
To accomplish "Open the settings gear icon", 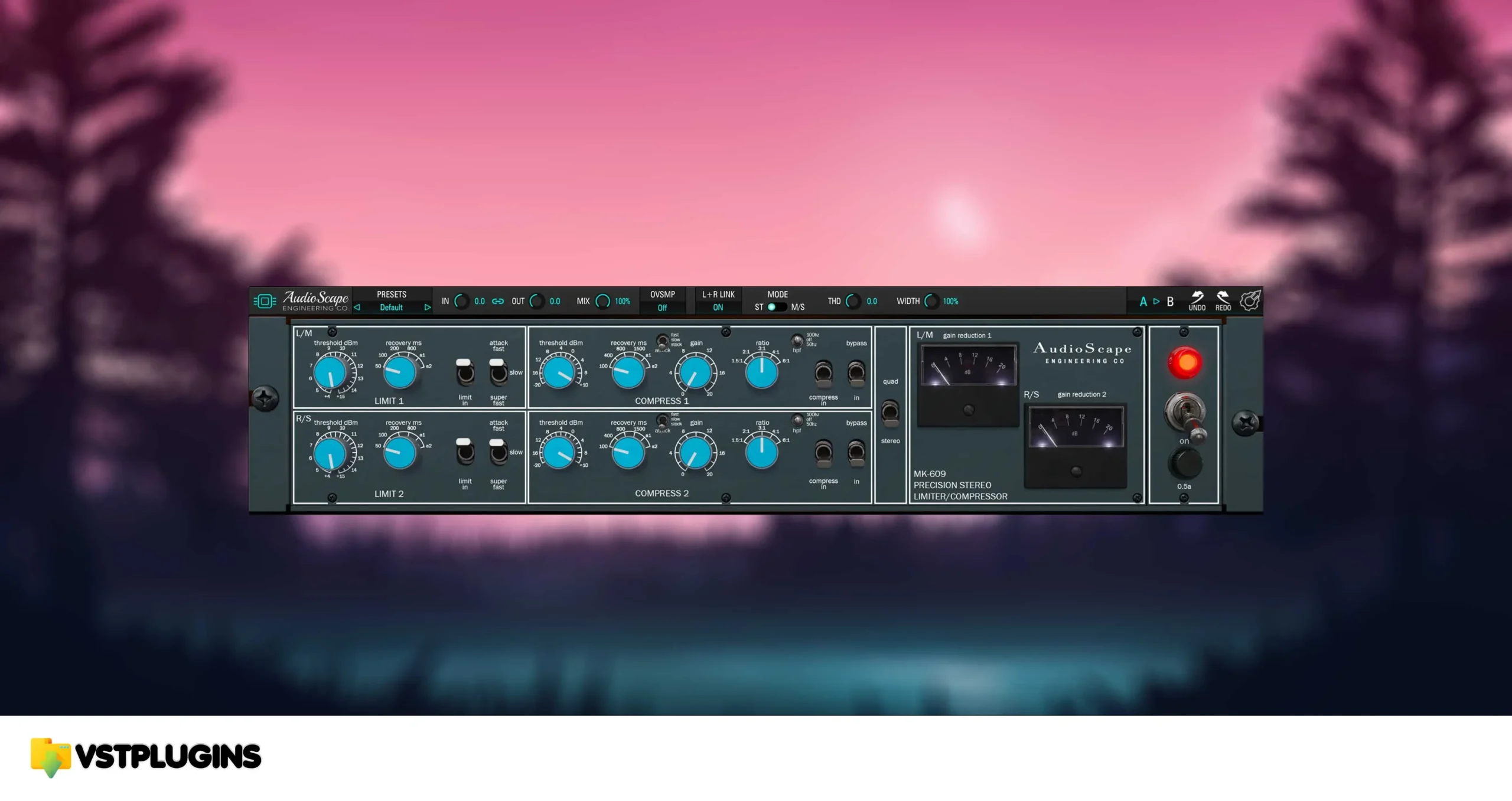I will pyautogui.click(x=1250, y=300).
